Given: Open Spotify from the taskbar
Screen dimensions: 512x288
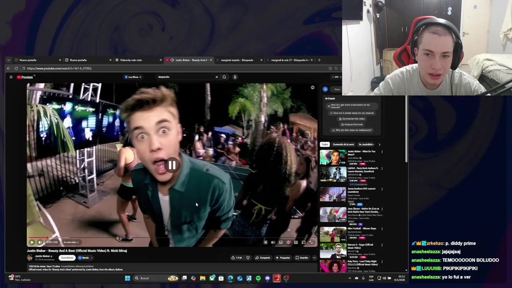Looking at the screenshot, I should tap(258, 278).
